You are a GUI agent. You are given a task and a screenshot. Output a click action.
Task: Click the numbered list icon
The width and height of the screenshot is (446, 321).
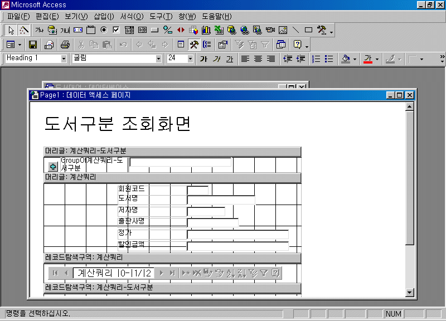pos(316,59)
